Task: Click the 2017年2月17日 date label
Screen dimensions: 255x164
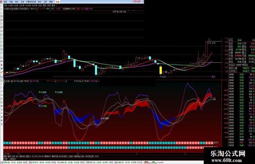Action: coord(120,12)
